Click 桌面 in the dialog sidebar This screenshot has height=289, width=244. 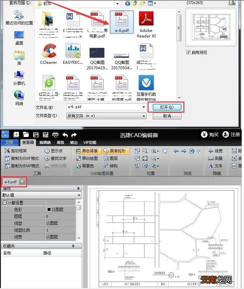19,38
